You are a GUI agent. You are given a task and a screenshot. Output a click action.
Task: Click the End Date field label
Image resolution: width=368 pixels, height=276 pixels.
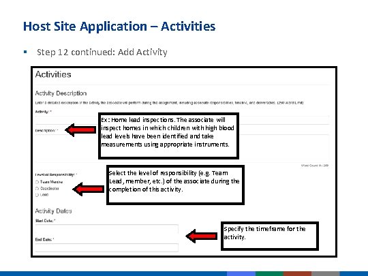click(44, 239)
